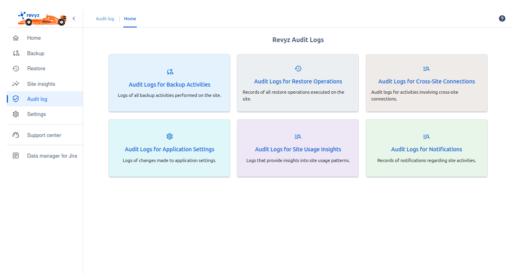Image resolution: width=523 pixels, height=274 pixels.
Task: Open help via the question mark icon
Action: point(502,19)
